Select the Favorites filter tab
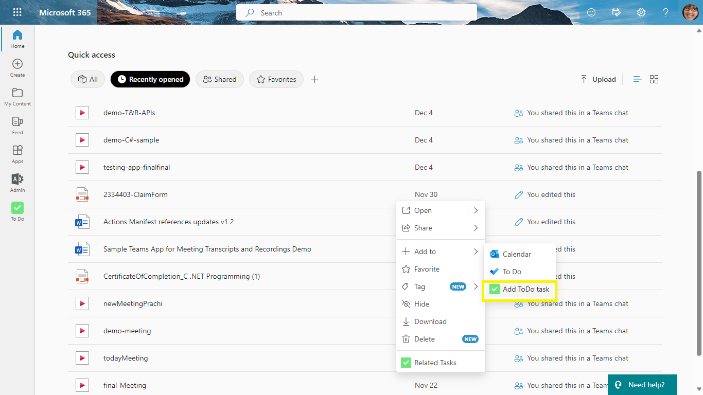Image resolution: width=703 pixels, height=395 pixels. pyautogui.click(x=276, y=79)
